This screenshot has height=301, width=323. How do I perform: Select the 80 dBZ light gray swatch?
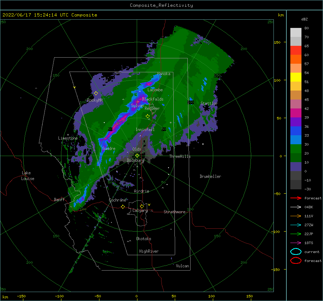click(x=296, y=32)
